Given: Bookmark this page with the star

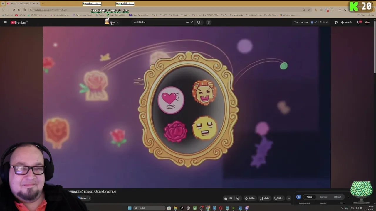Looking at the screenshot, I should 309,10.
